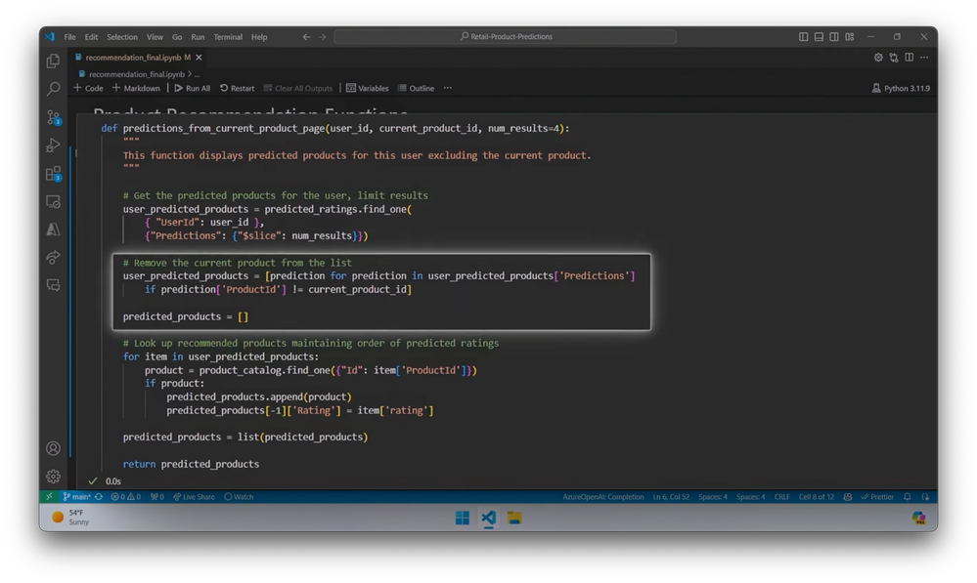The width and height of the screenshot is (977, 583).
Task: Open editor More Actions ellipsis menu
Action: coord(924,58)
